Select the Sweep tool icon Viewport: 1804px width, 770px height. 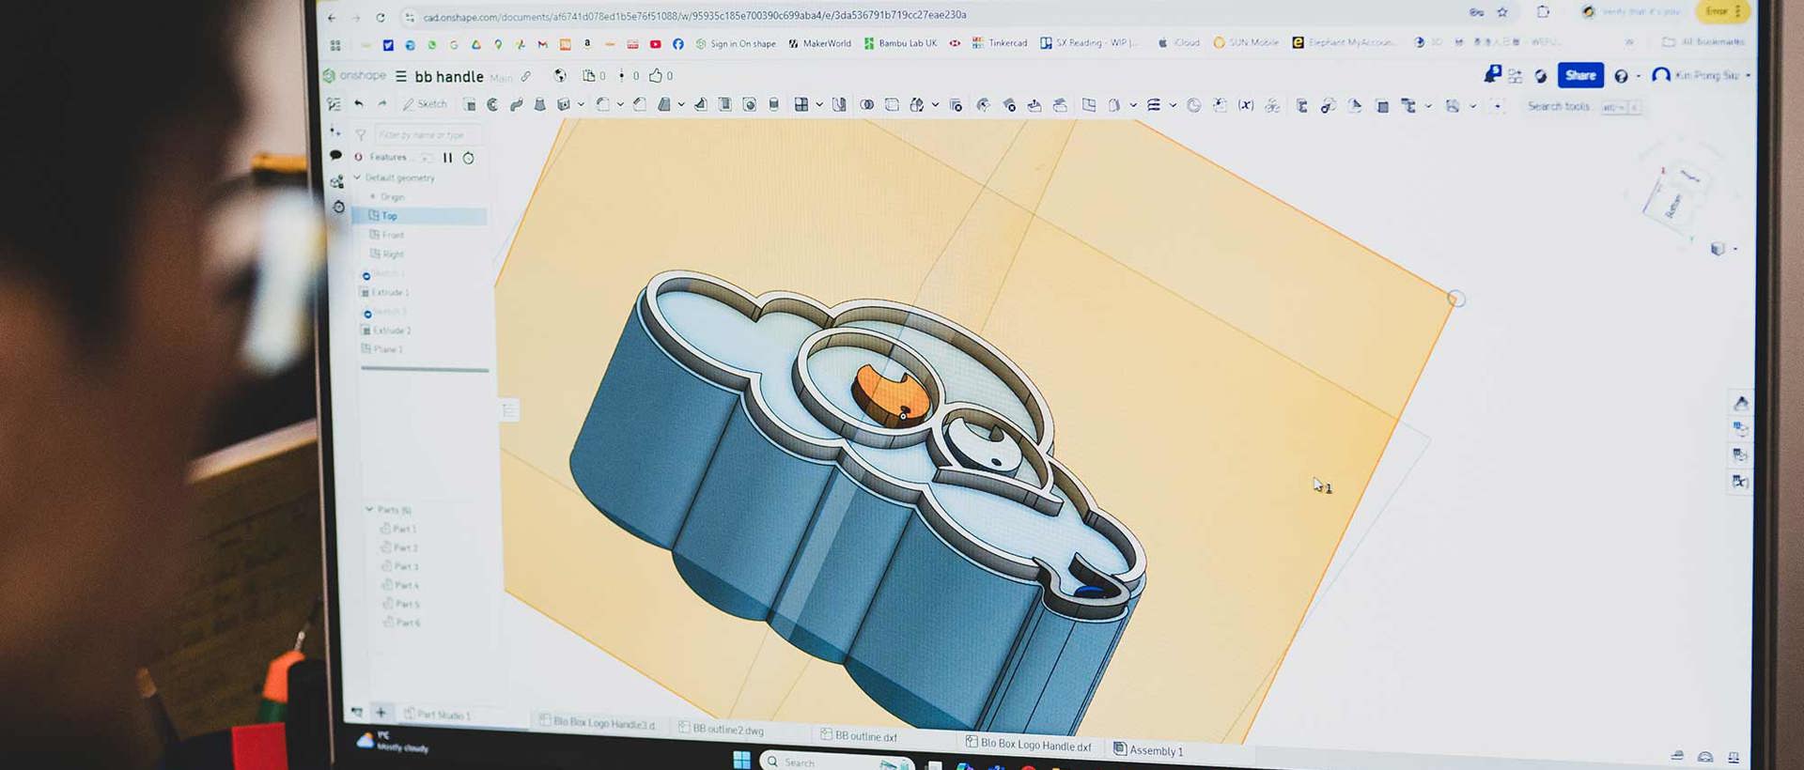[x=516, y=104]
